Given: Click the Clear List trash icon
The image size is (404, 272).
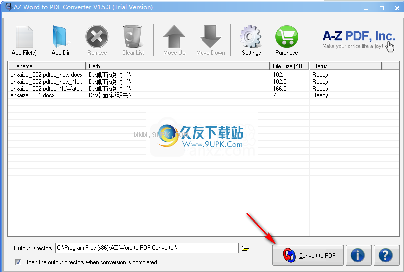Looking at the screenshot, I should pos(133,37).
